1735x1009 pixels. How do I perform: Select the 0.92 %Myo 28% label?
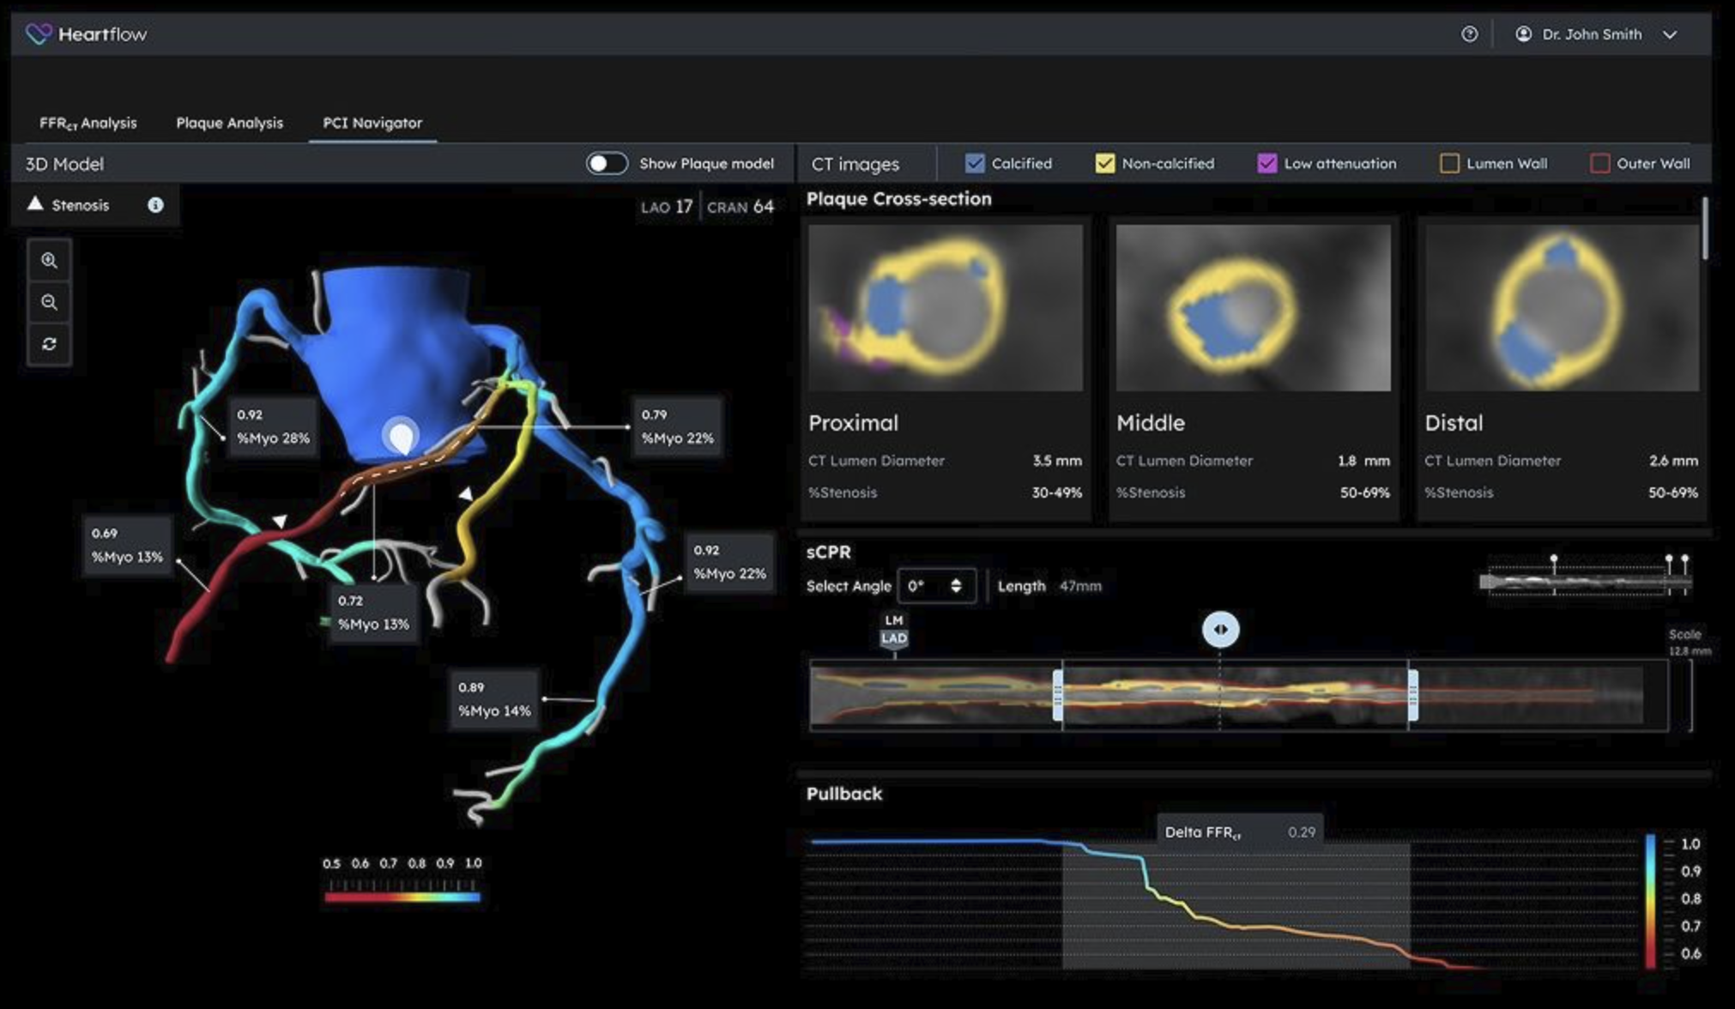(273, 426)
